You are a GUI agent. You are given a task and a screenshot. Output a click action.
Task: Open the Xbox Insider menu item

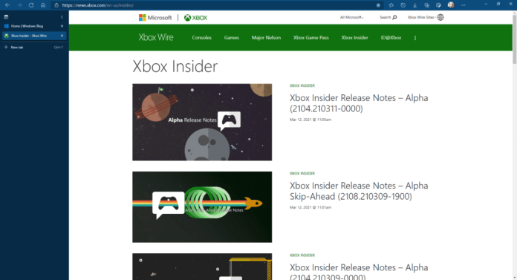coord(354,38)
